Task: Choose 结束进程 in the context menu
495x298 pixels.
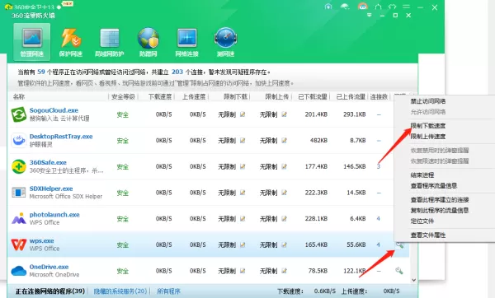Action: point(422,175)
